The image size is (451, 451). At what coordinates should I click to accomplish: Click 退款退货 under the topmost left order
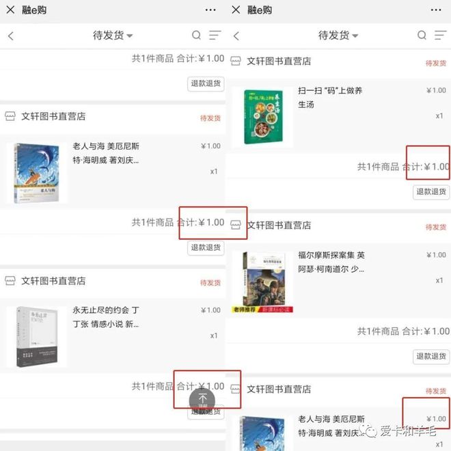click(206, 83)
